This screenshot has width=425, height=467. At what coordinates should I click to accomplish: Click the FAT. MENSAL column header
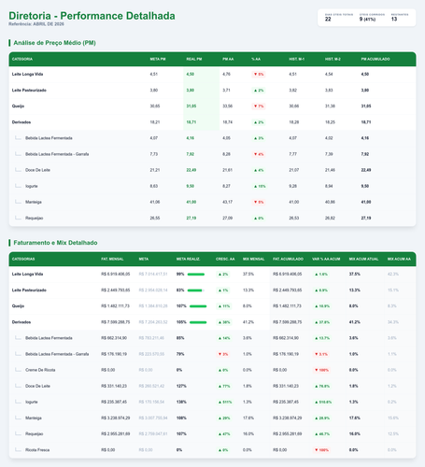tap(112, 259)
